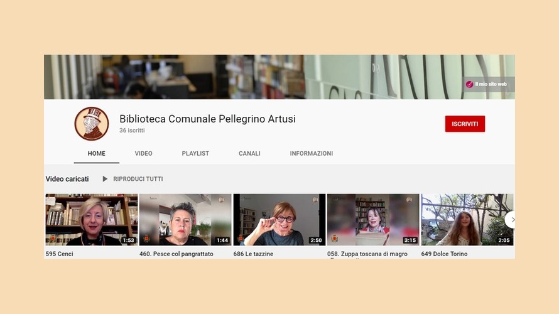559x314 pixels.
Task: Open the VIDEO tab
Action: (x=143, y=153)
